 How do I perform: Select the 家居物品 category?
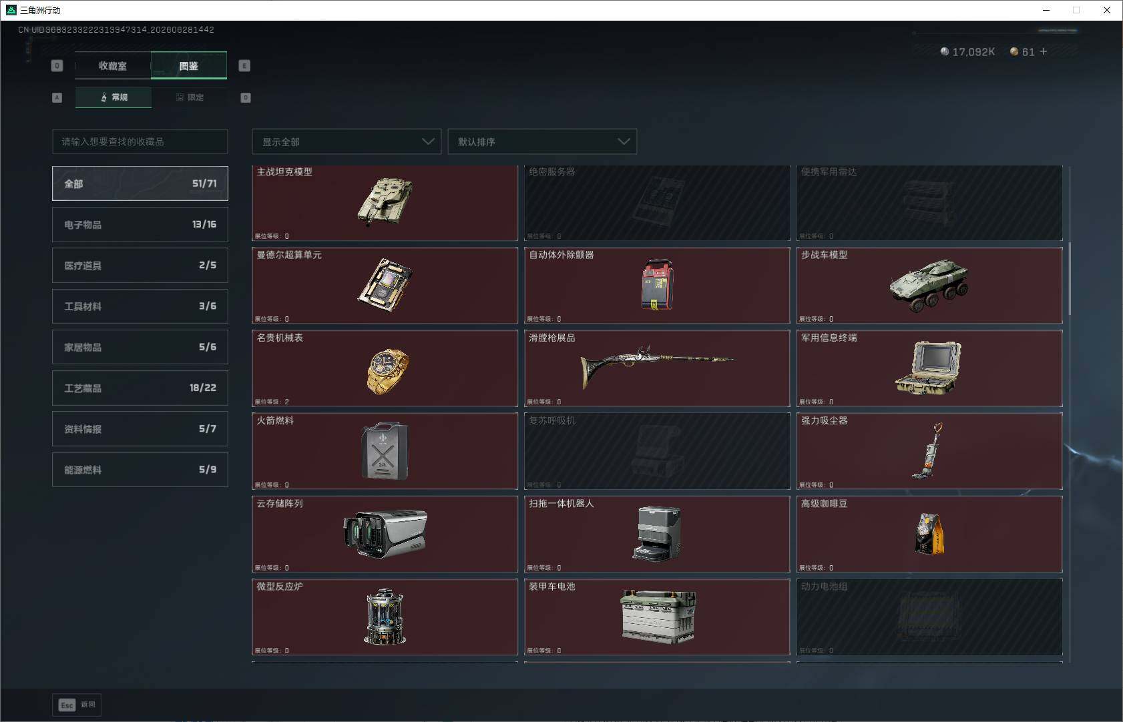click(x=140, y=347)
